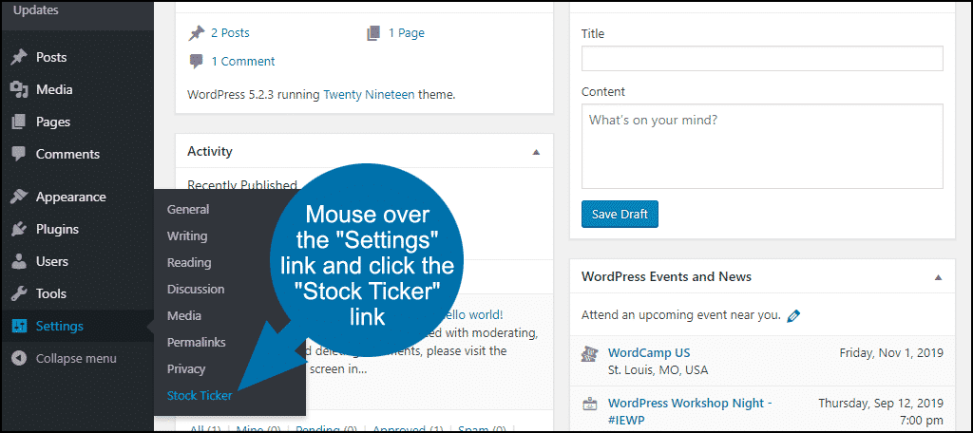Select Collapse menu text
973x433 pixels.
pyautogui.click(x=76, y=358)
